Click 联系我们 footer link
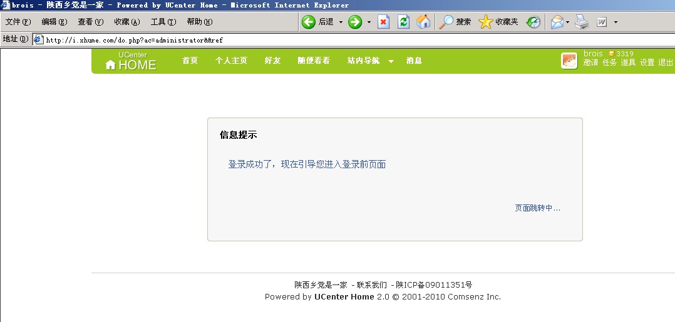The image size is (675, 322). (x=371, y=284)
